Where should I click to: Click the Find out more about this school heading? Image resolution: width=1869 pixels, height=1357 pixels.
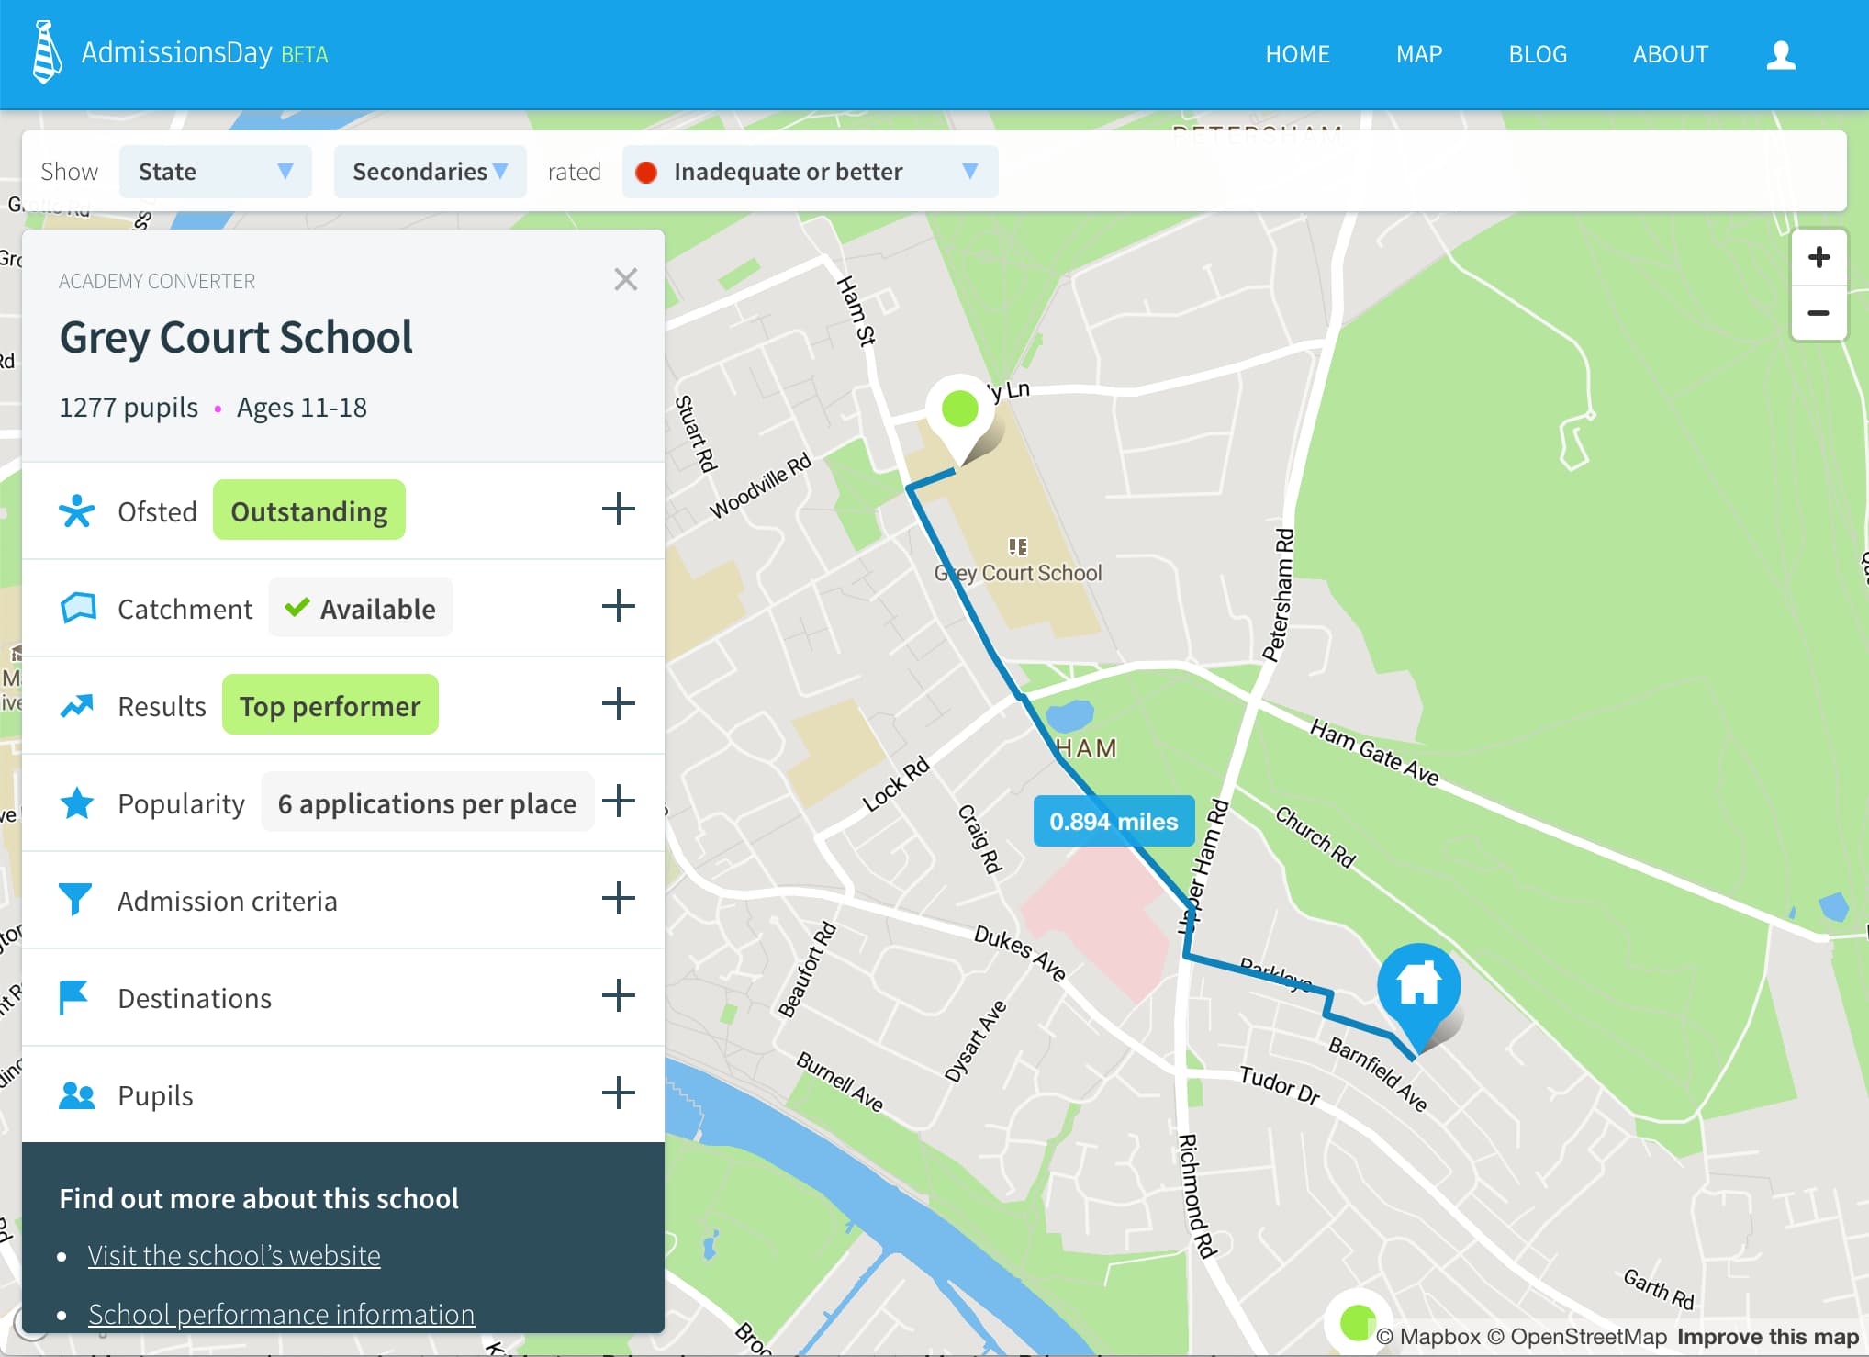click(x=259, y=1198)
